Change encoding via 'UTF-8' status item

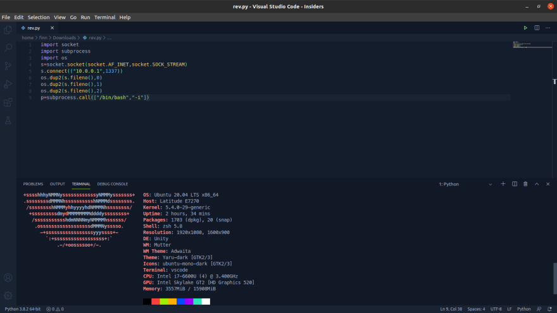[x=496, y=309]
